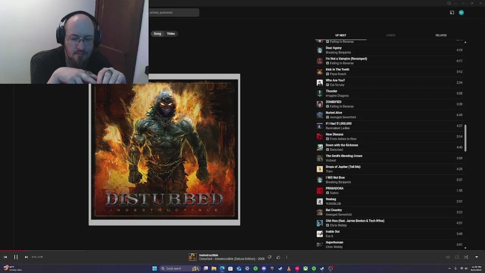485x273 pixels.
Task: Click the queue scroll-up arrow
Action: (x=465, y=42)
